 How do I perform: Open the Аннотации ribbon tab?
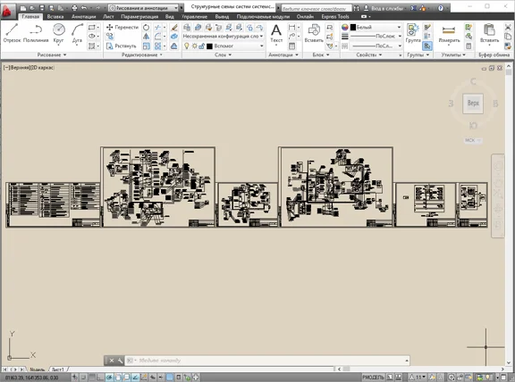pos(83,16)
